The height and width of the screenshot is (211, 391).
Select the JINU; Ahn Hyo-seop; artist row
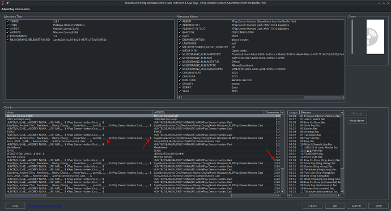click(19, 119)
